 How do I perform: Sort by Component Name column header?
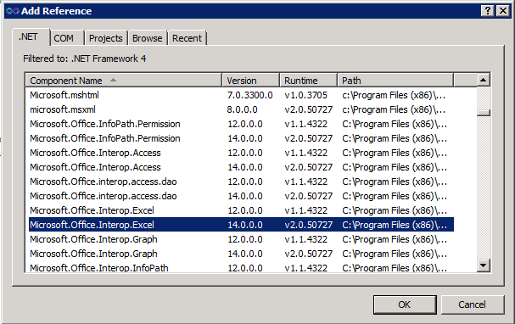click(124, 81)
